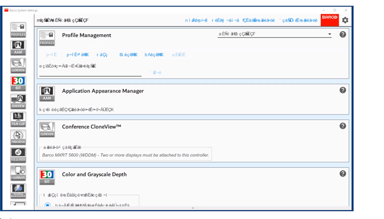Select the first radio button under Color and Grayscale Depth
Image resolution: width=384 pixels, height=219 pixels.
click(x=48, y=205)
